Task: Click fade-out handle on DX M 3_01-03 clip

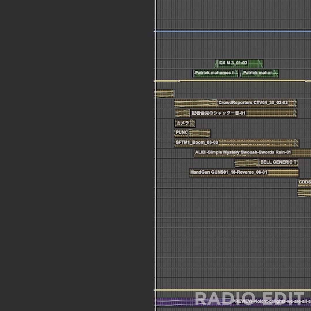Action: click(x=260, y=63)
